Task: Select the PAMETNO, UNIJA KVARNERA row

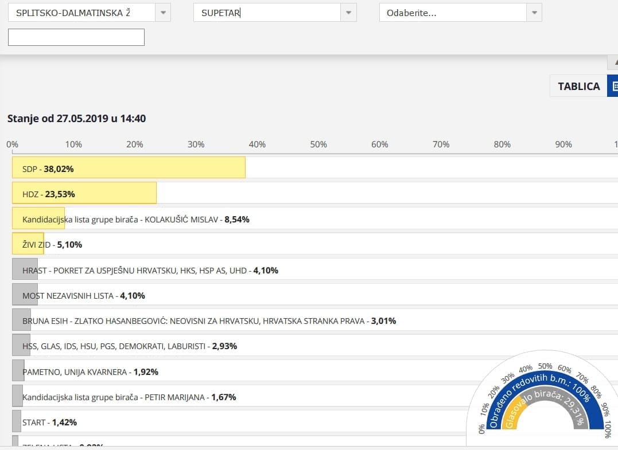Action: tap(90, 371)
